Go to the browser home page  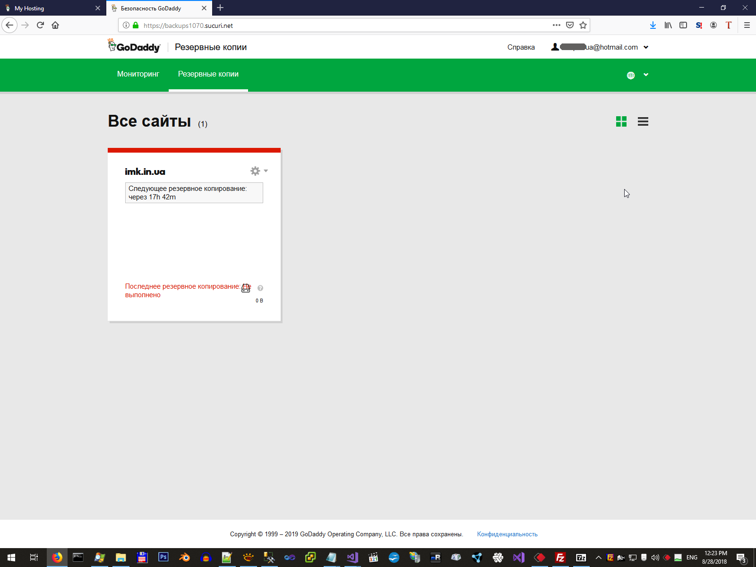click(55, 25)
